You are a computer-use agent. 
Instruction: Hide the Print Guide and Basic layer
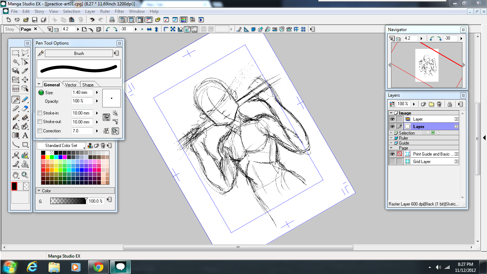point(392,154)
